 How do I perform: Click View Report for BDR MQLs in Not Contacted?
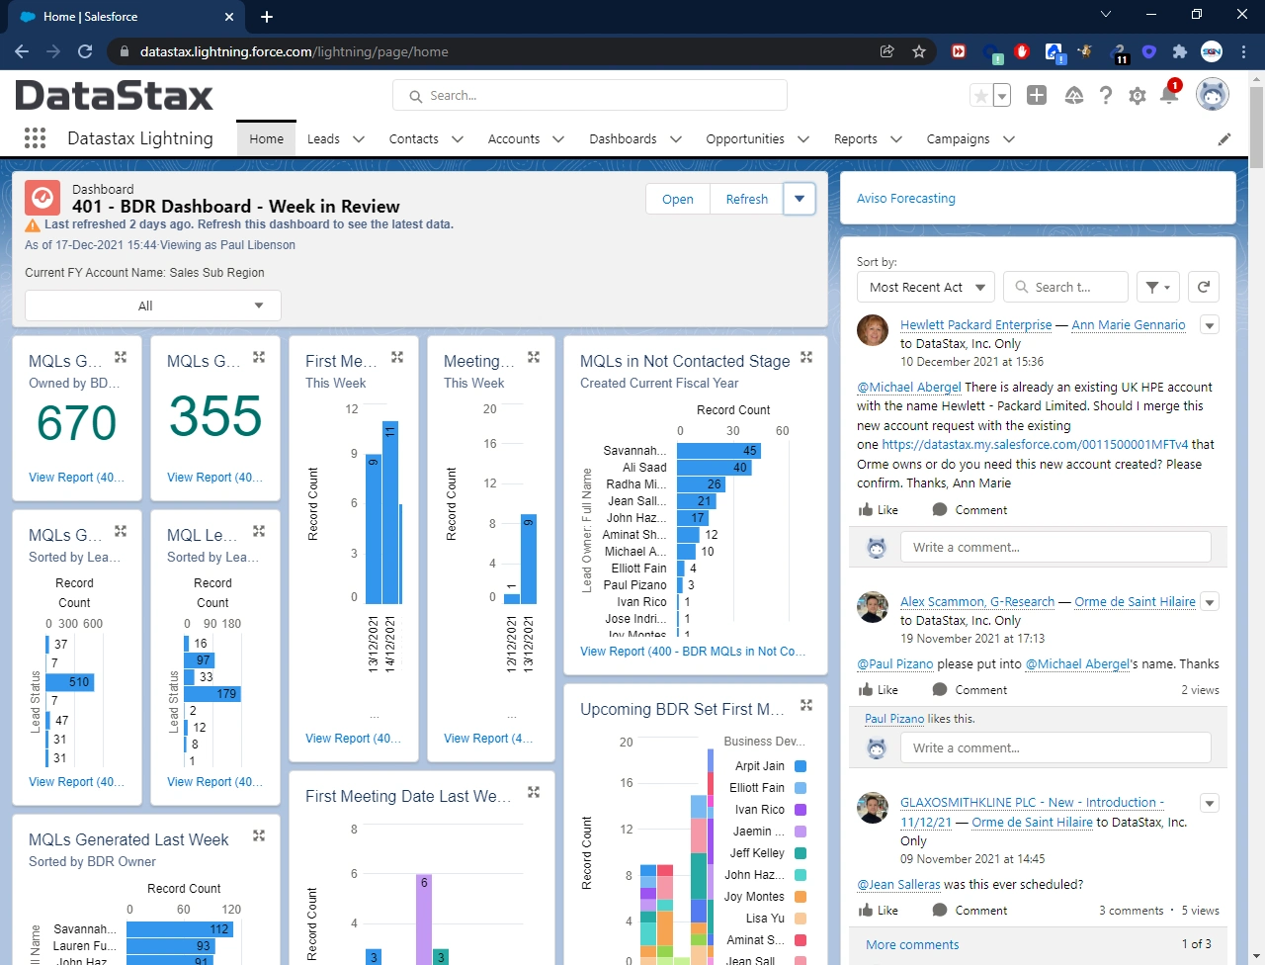[x=693, y=652]
